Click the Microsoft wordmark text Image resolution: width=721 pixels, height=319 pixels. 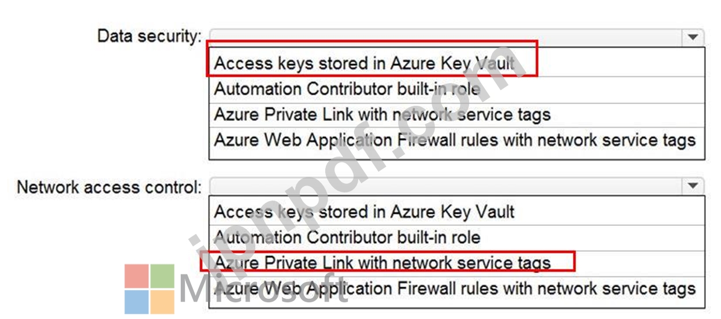[x=264, y=289]
